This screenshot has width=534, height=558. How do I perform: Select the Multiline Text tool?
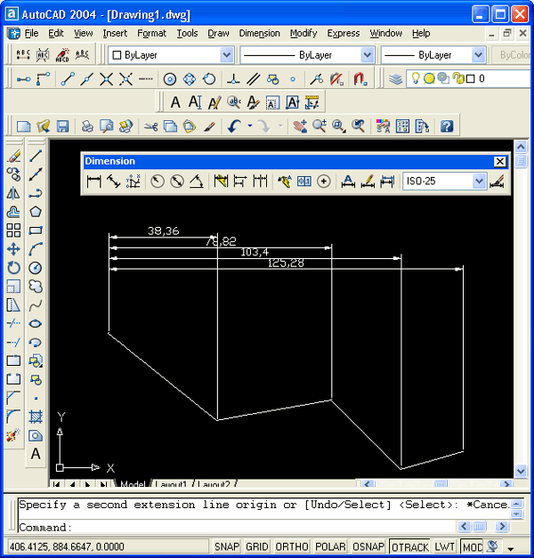36,454
